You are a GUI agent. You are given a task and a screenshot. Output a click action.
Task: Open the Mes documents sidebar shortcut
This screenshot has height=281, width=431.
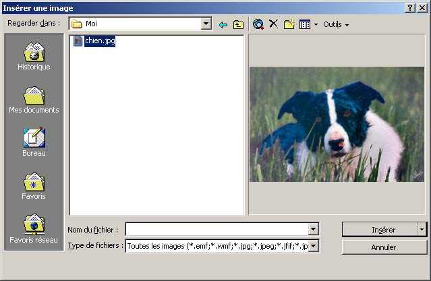click(34, 99)
